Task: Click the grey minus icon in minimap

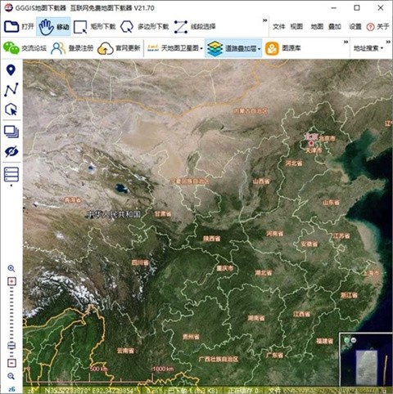Action: (354, 340)
